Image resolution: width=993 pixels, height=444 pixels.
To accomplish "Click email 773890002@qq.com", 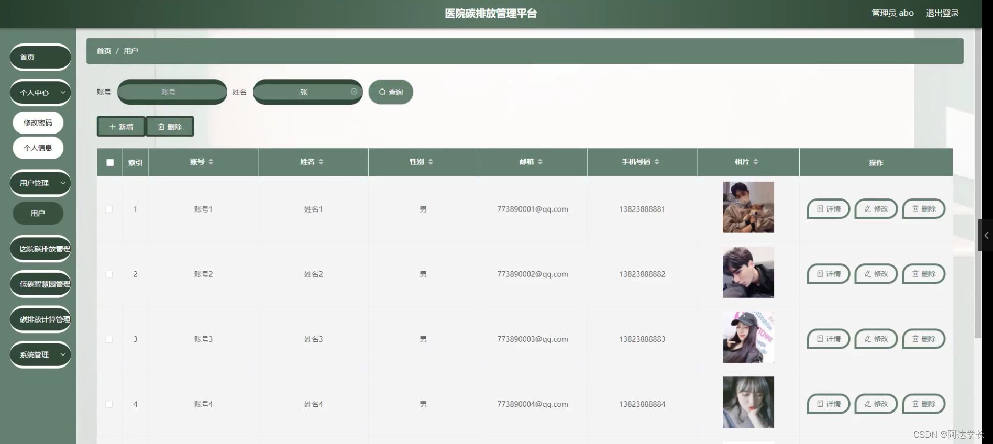I will pos(532,274).
